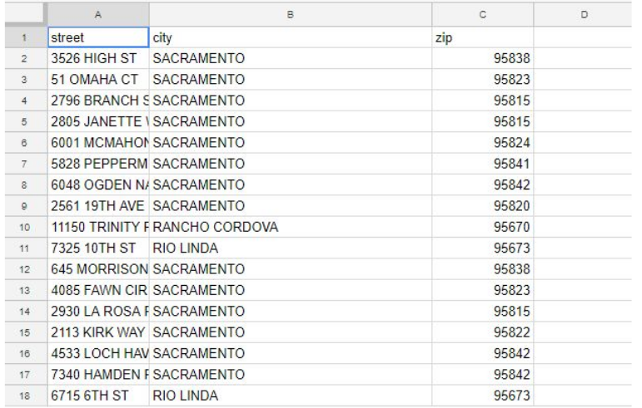The image size is (642, 408).
Task: Click cell '2113 KIRK WAY'
Action: [x=98, y=332]
